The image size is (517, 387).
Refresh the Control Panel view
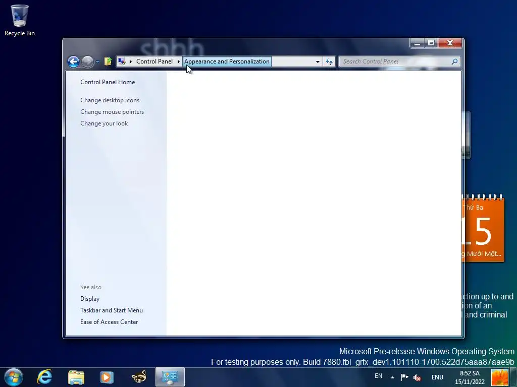tap(329, 61)
